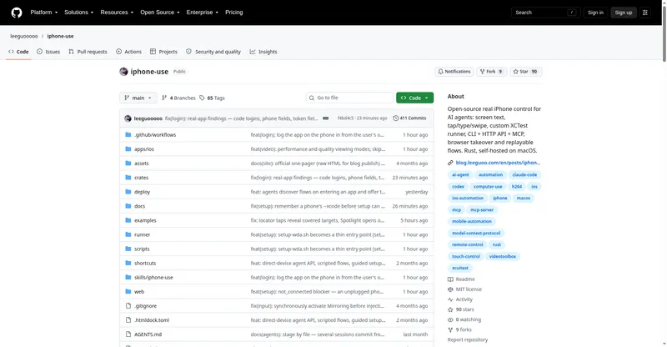
Task: Star the iphone-use repository
Action: click(x=525, y=72)
